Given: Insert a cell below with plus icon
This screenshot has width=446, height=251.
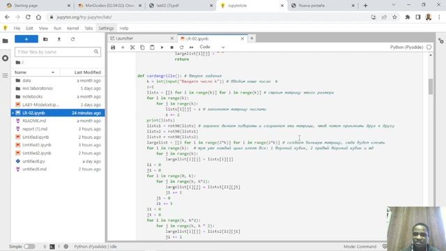Looking at the screenshot, I should [x=123, y=47].
